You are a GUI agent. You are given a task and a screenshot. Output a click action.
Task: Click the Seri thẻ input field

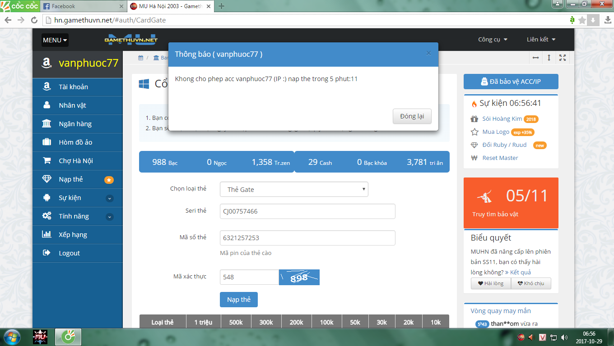[x=307, y=211]
